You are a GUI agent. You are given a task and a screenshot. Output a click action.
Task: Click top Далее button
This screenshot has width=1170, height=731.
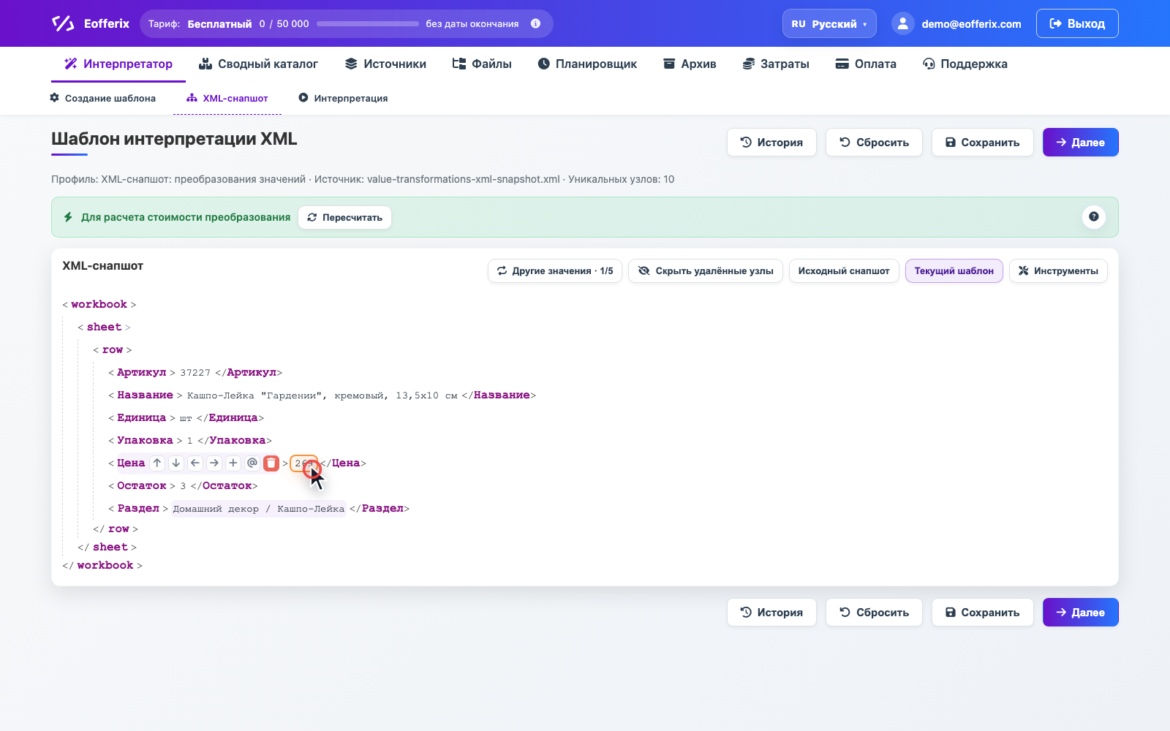tap(1080, 143)
